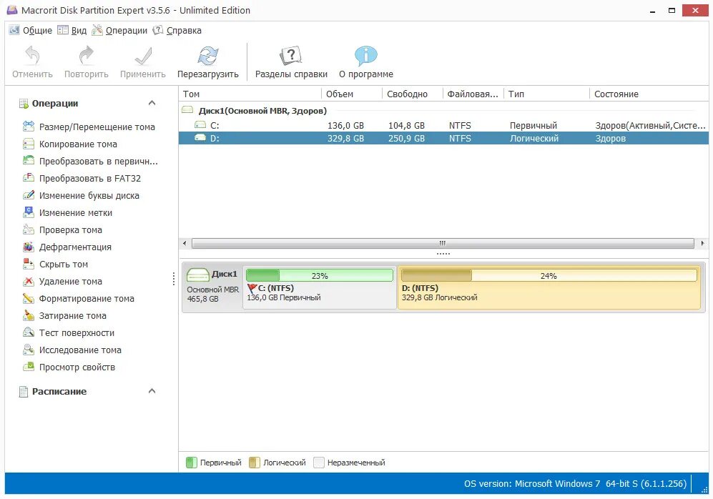713x499 pixels.
Task: Click the Отменить undo icon
Action: 32,56
